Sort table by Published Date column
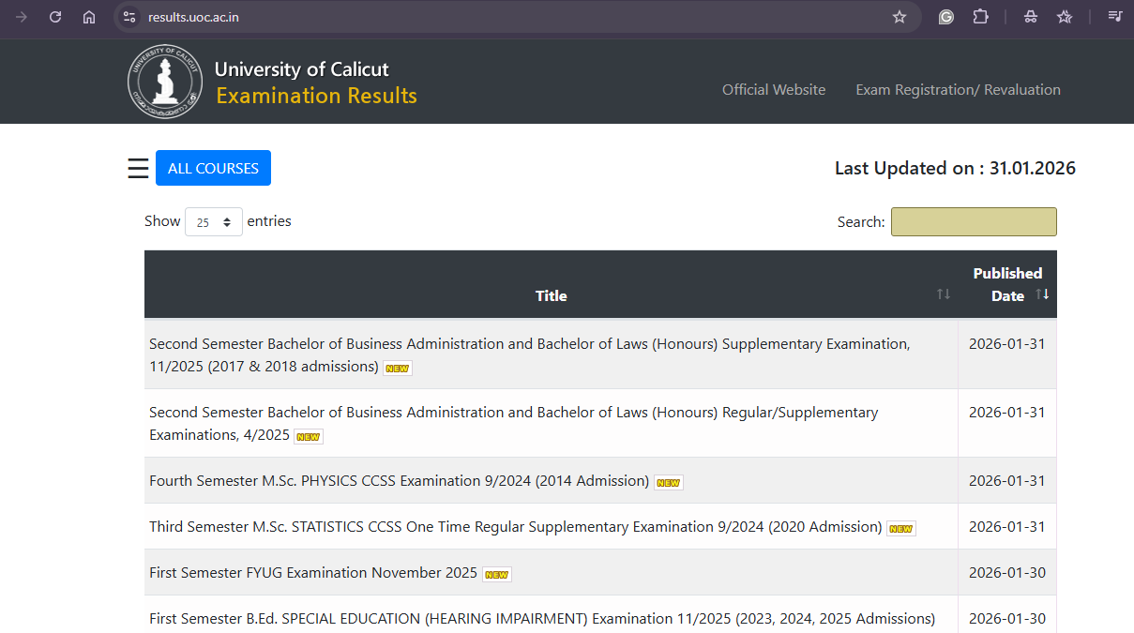The width and height of the screenshot is (1134, 633). [1042, 294]
